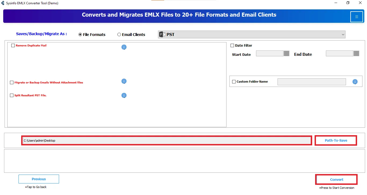Go back using the Previous button
The width and height of the screenshot is (367, 195).
click(x=39, y=179)
